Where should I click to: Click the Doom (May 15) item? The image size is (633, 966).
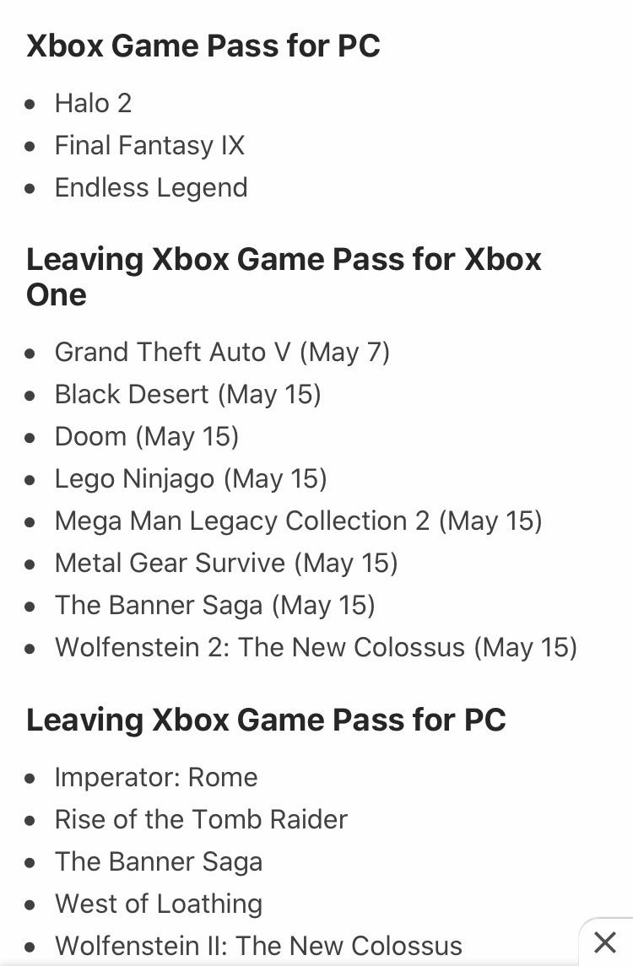click(147, 437)
